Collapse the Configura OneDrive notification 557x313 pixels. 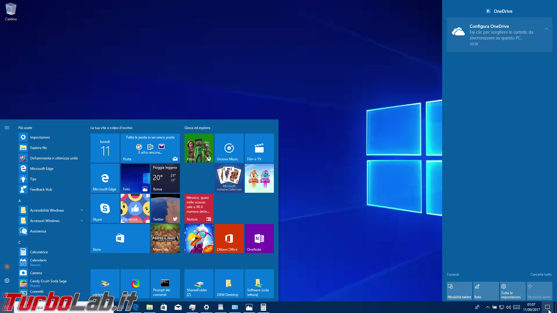click(546, 29)
